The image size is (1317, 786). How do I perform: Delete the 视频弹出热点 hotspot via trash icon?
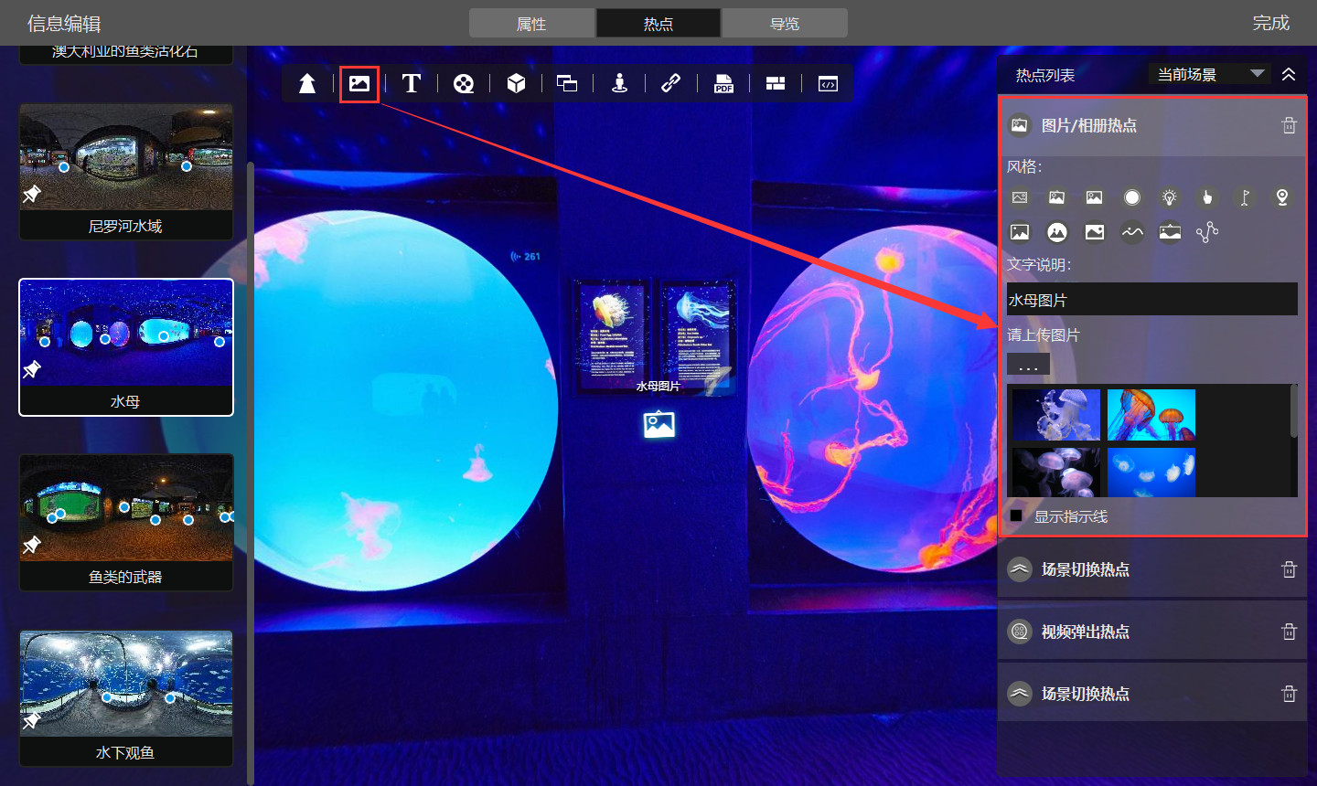click(x=1289, y=632)
